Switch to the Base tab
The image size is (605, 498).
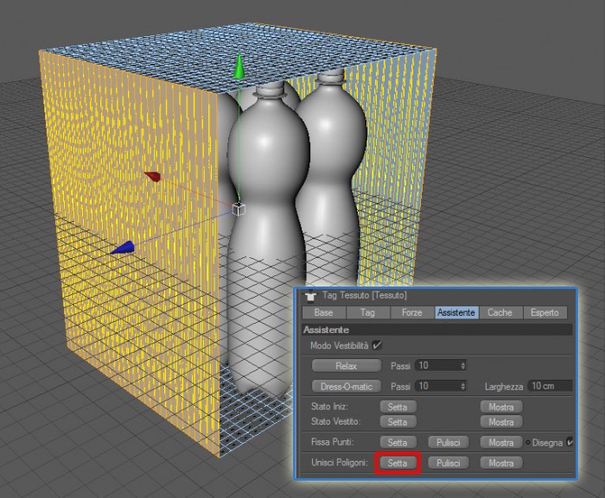(324, 312)
